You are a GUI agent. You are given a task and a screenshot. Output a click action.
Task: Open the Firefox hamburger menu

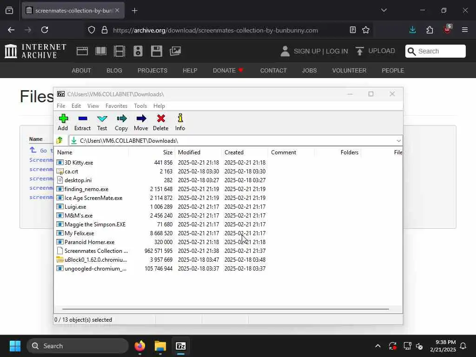point(465,30)
